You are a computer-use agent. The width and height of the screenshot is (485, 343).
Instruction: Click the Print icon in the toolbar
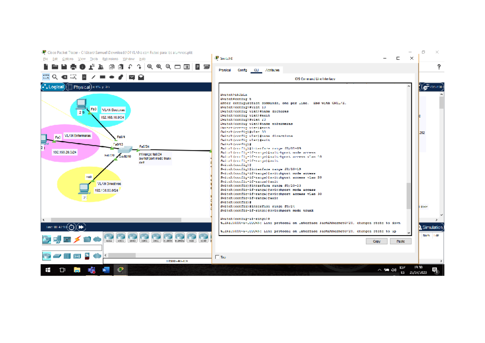pyautogui.click(x=73, y=67)
